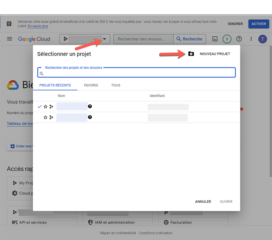This screenshot has height=240, width=272.
Task: Click help icon beside first project name
Action: (x=90, y=106)
